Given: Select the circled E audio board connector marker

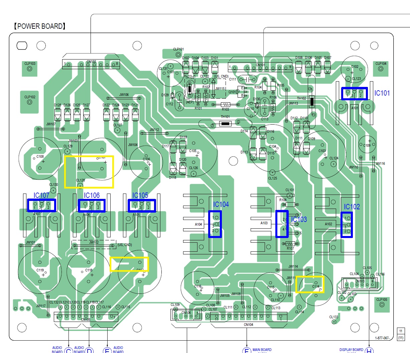Looking at the screenshot, I should point(107,351).
